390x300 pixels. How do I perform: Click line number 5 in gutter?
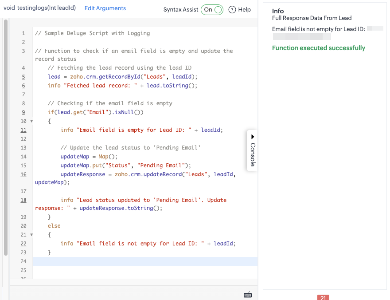tap(23, 77)
